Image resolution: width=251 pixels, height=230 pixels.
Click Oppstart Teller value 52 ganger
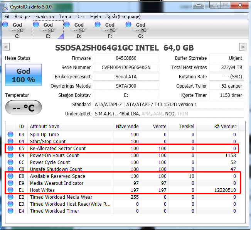point(226,86)
